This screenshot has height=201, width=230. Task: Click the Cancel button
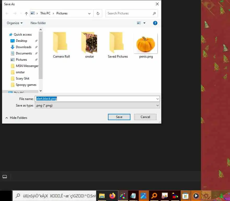point(145,117)
